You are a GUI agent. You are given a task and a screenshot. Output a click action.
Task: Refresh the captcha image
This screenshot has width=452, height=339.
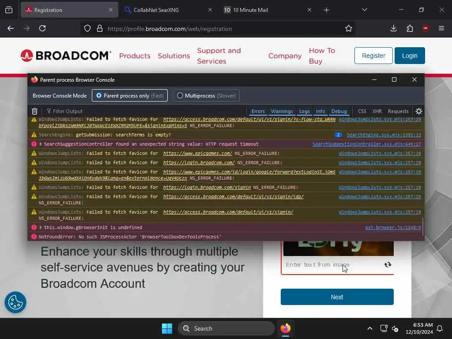tap(388, 265)
